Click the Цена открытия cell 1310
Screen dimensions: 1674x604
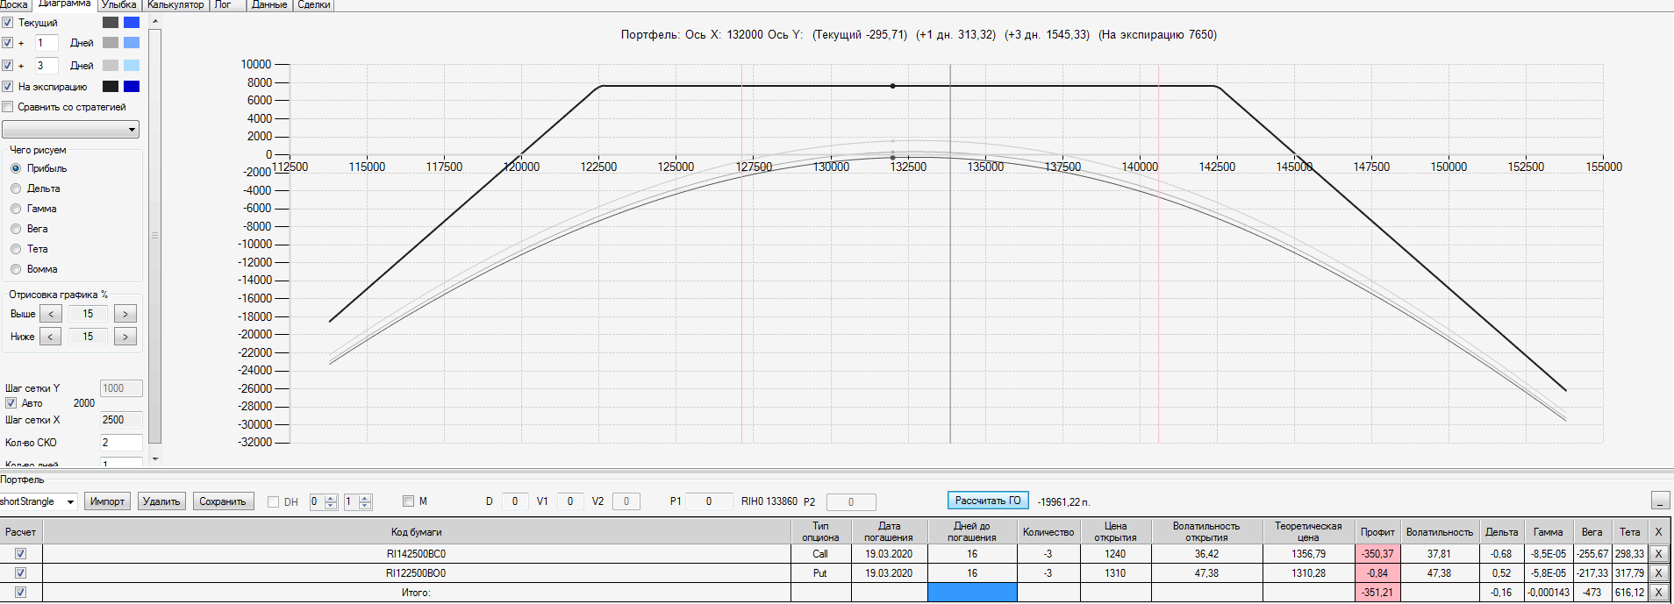pyautogui.click(x=1115, y=573)
